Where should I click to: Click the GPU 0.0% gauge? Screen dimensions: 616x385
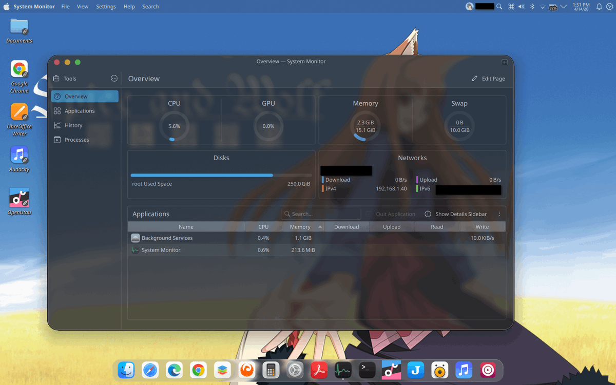click(268, 126)
